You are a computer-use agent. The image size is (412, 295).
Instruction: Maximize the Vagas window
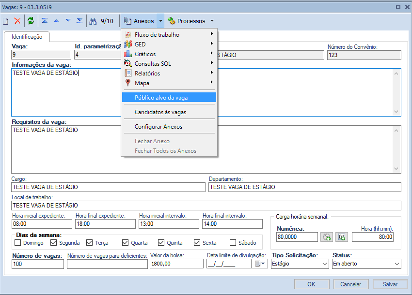[x=398, y=7]
